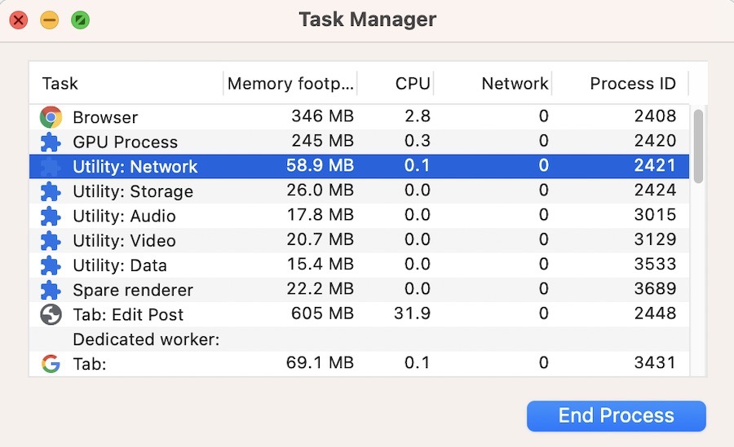Select the GPU Process row
The image size is (734, 447).
tap(359, 142)
